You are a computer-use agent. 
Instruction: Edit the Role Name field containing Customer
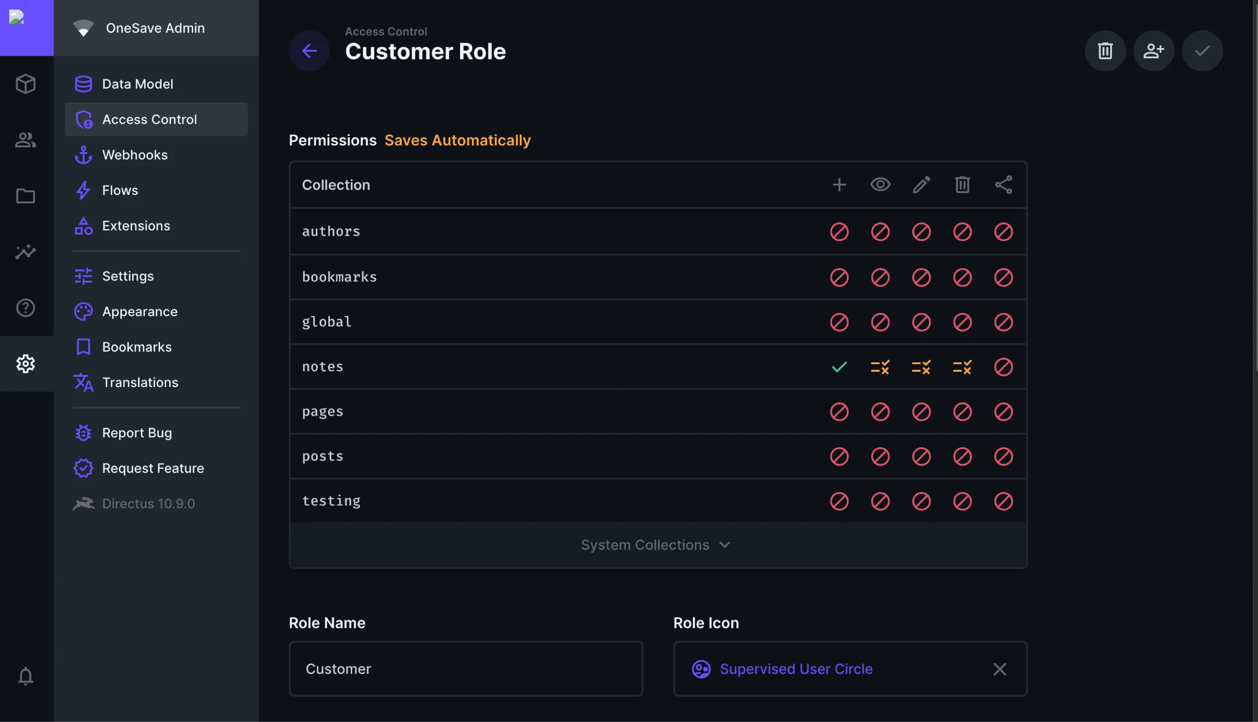tap(465, 669)
